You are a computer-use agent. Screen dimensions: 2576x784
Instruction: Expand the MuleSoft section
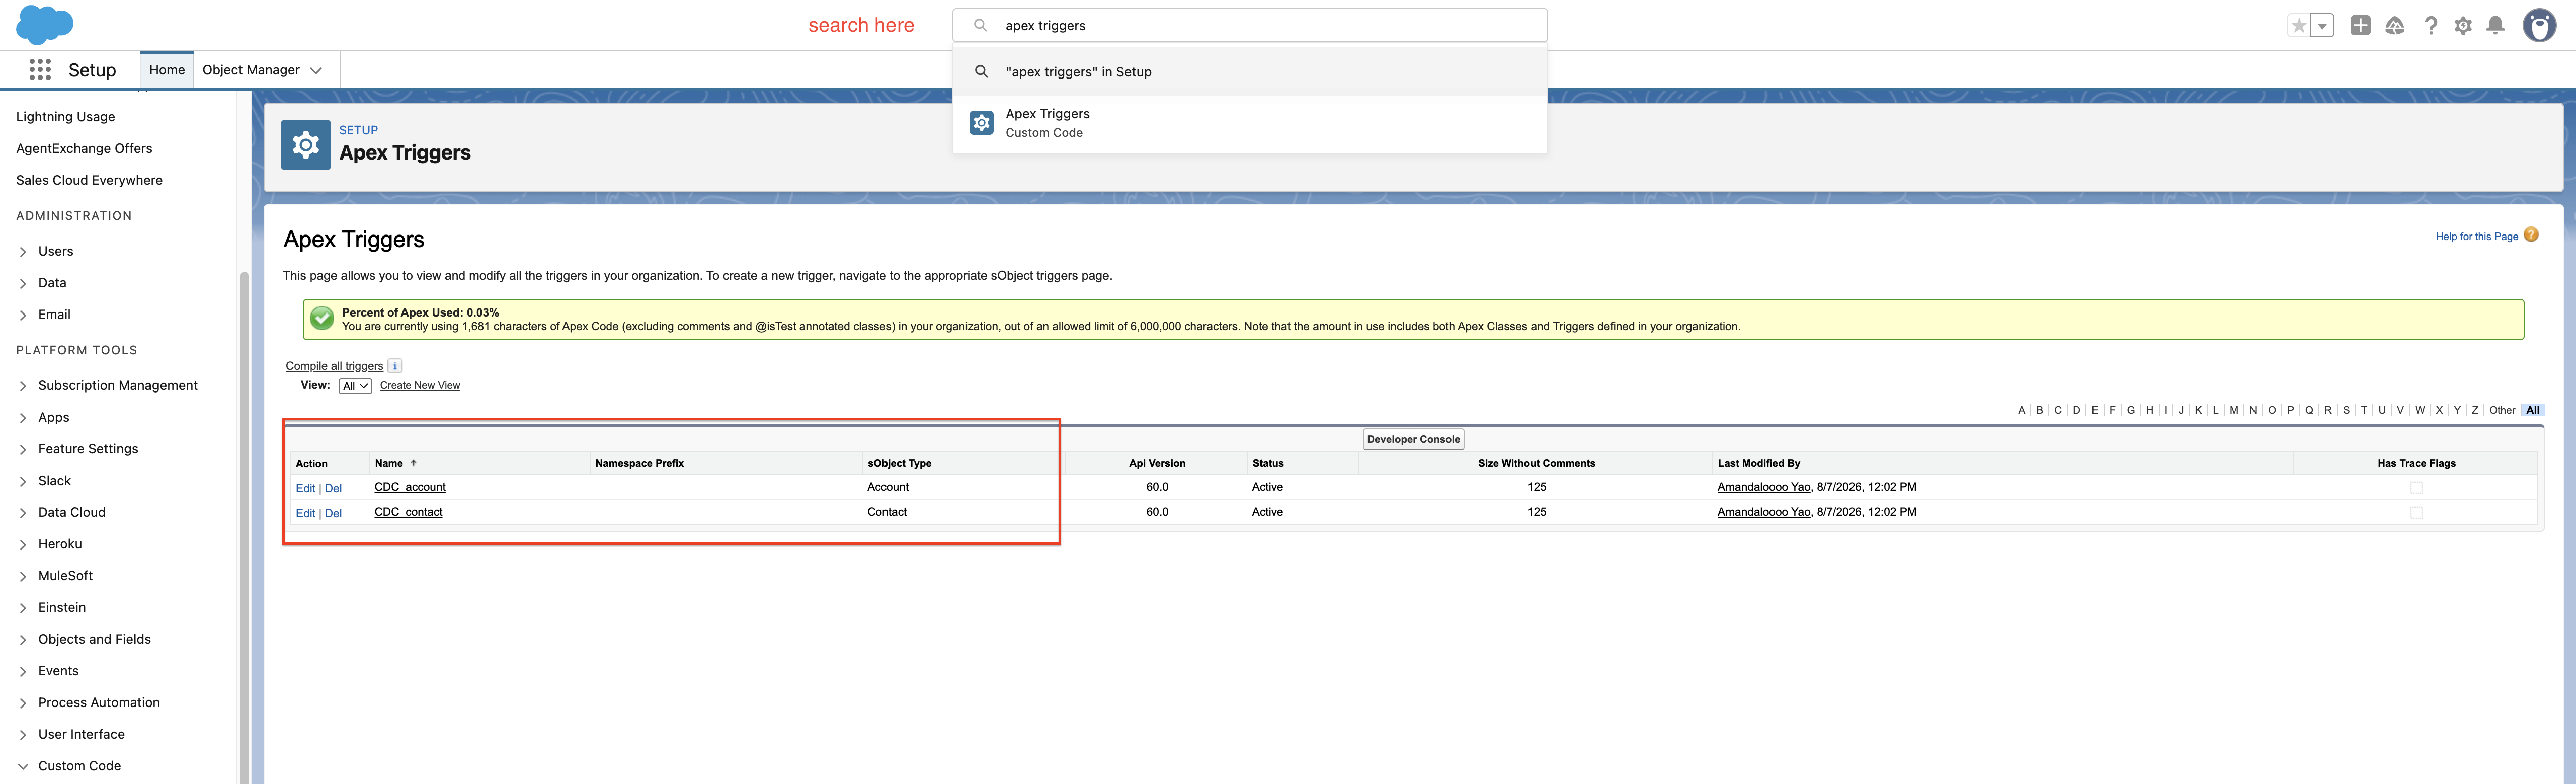[x=23, y=576]
